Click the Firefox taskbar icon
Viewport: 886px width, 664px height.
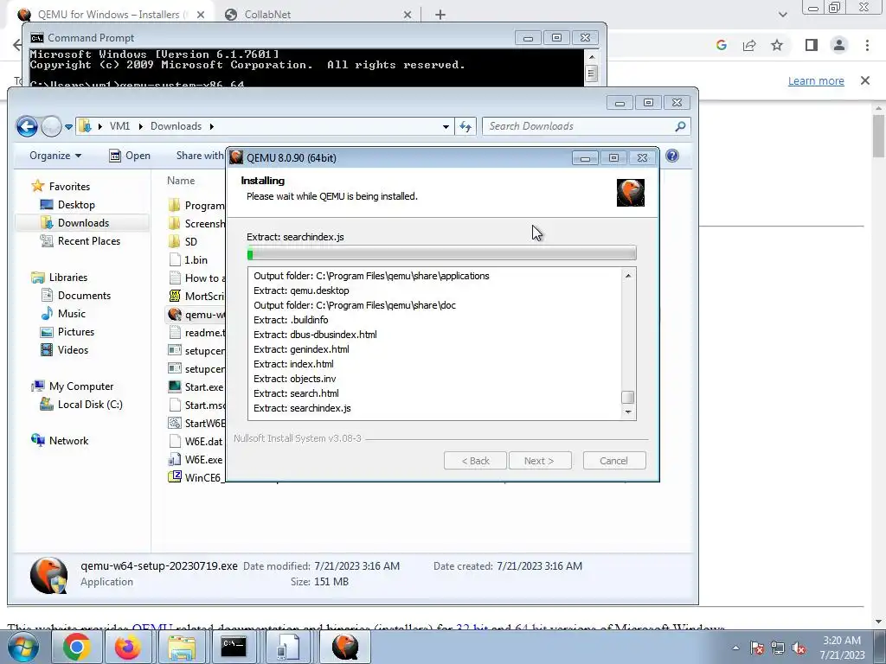coord(128,647)
